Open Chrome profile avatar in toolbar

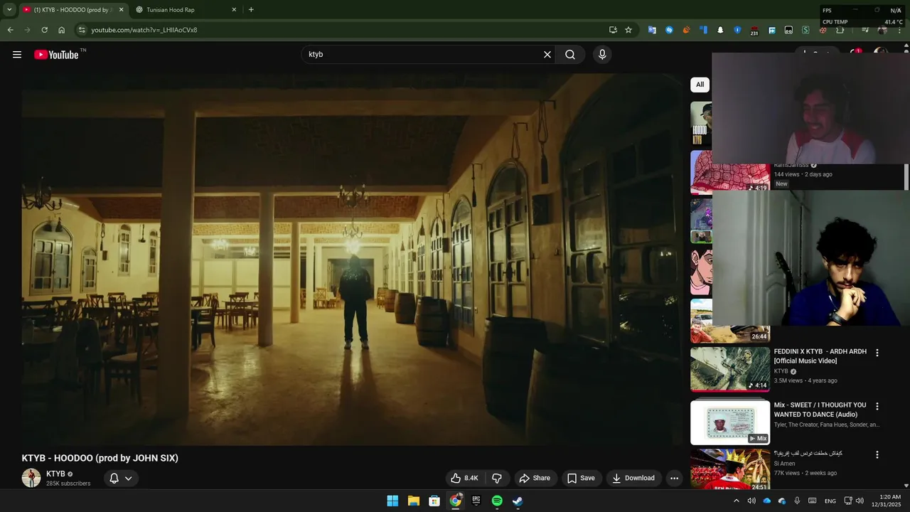[x=882, y=30]
